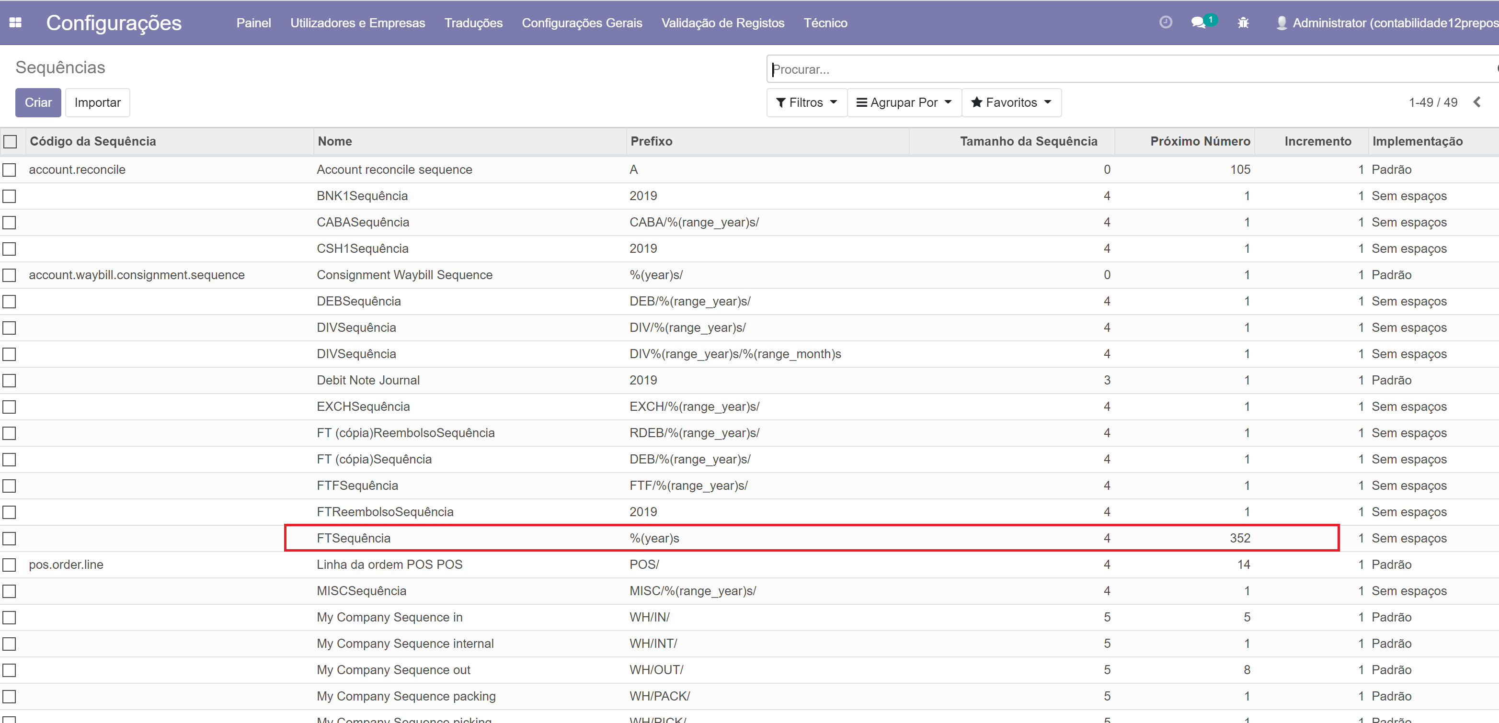Viewport: 1499px width, 723px height.
Task: Select the pos.order.line row checkbox
Action: 9,565
